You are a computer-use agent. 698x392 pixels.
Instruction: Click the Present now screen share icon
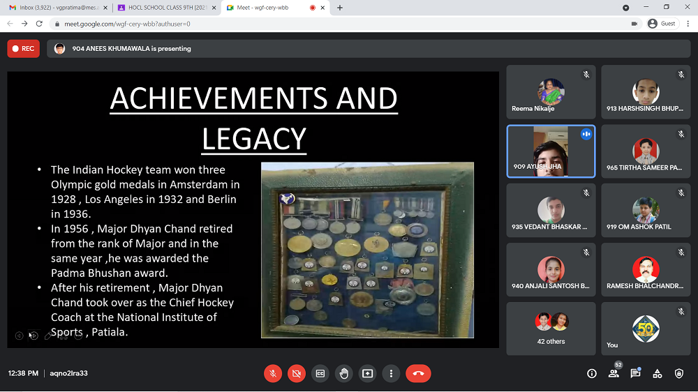coord(368,373)
